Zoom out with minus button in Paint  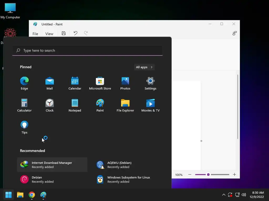click(190, 175)
